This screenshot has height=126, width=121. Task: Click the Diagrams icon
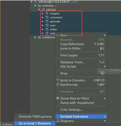(58, 121)
